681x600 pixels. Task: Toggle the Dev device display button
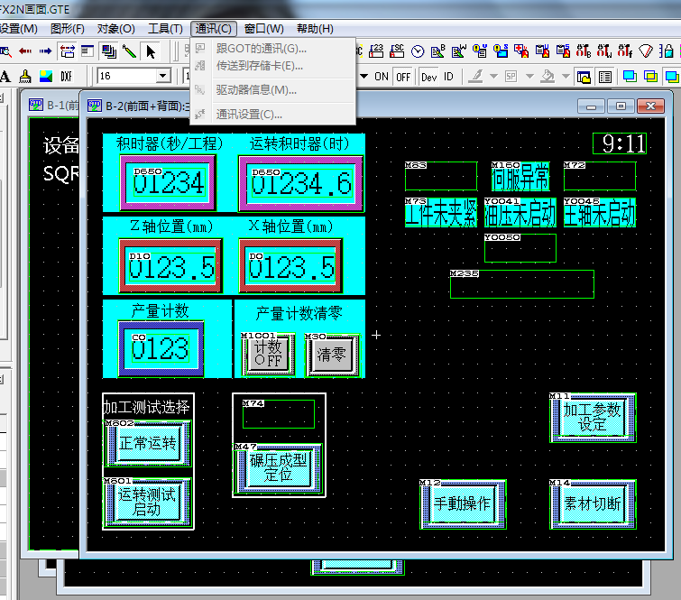[428, 76]
